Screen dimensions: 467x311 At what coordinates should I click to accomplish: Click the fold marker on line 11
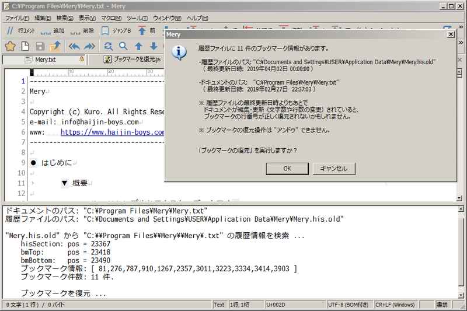(33, 183)
